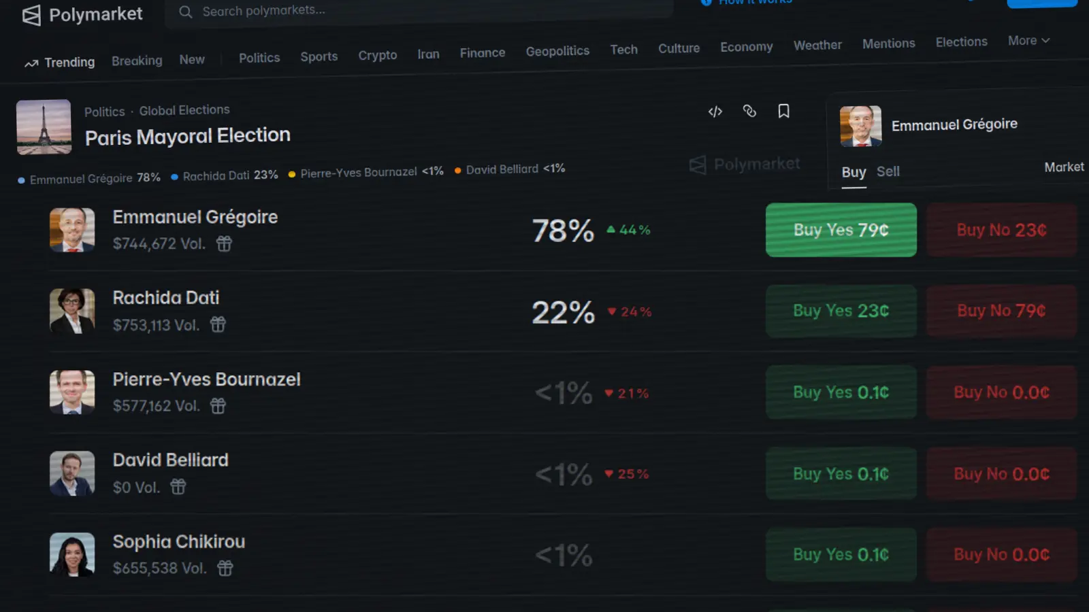Bookmark the Paris Mayoral Election market
Viewport: 1089px width, 612px height.
click(783, 111)
